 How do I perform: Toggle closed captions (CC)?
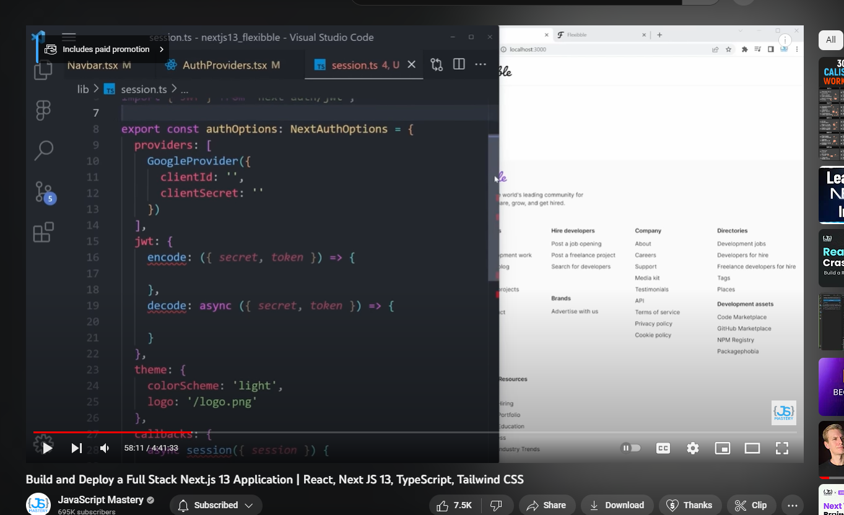[x=663, y=448]
